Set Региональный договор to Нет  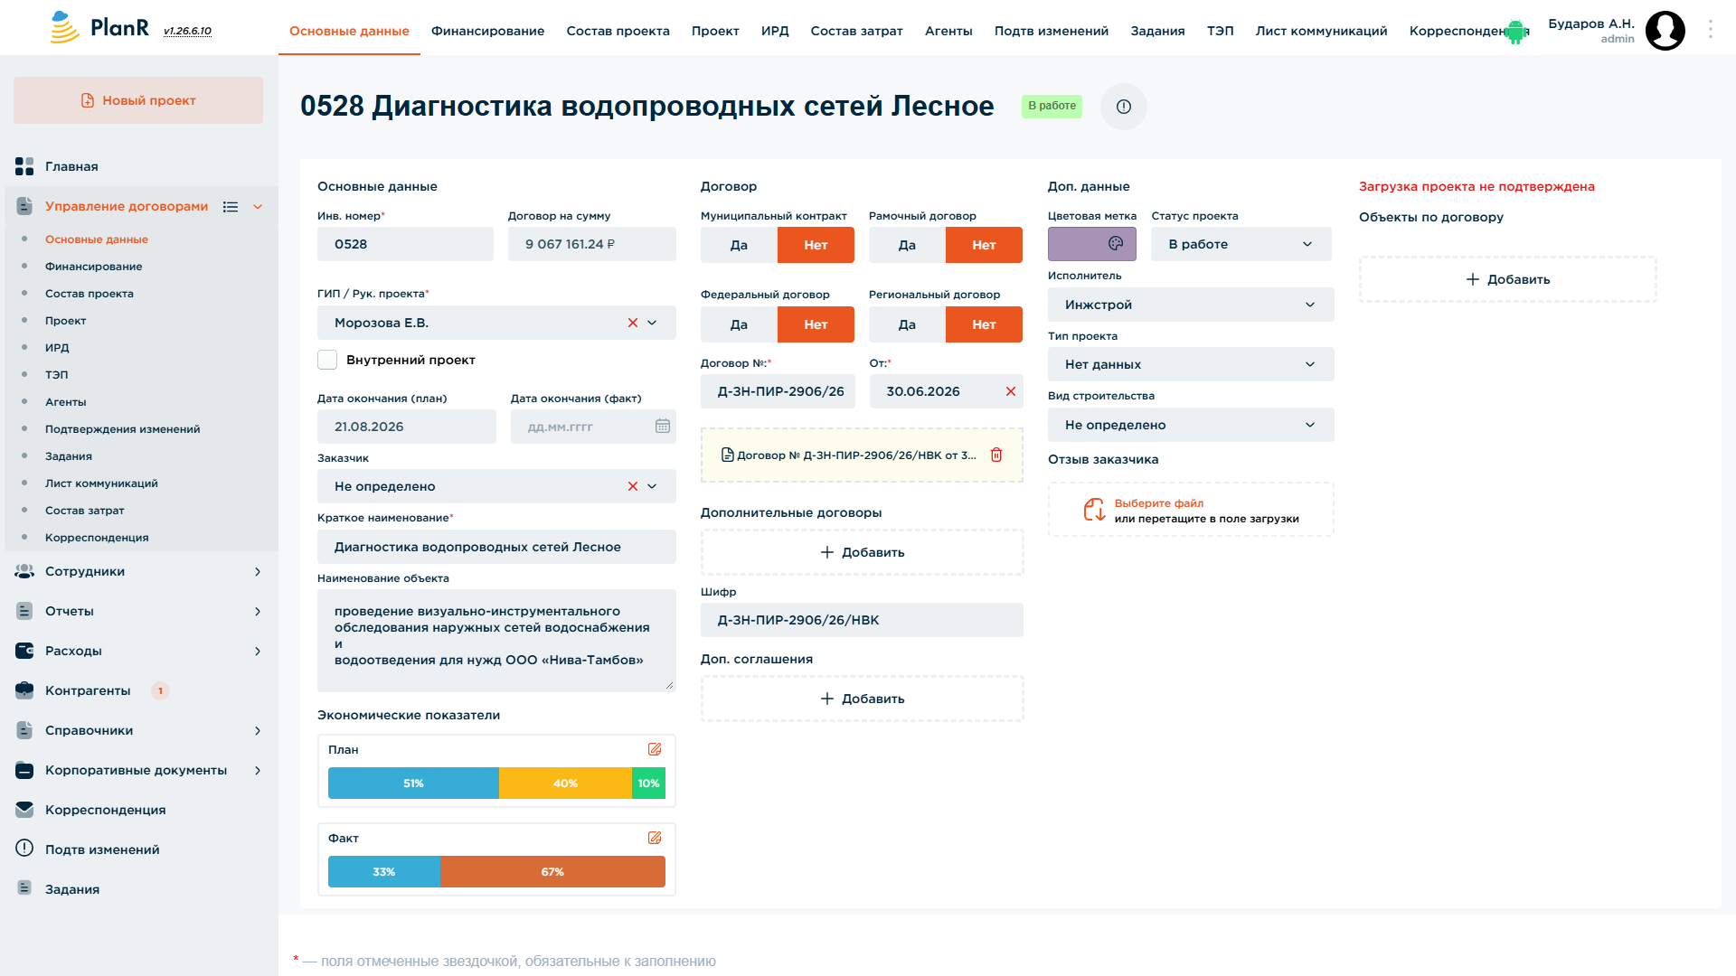click(984, 324)
